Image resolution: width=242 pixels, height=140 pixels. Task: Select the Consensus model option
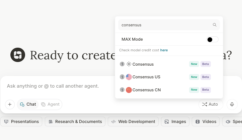(x=169, y=64)
